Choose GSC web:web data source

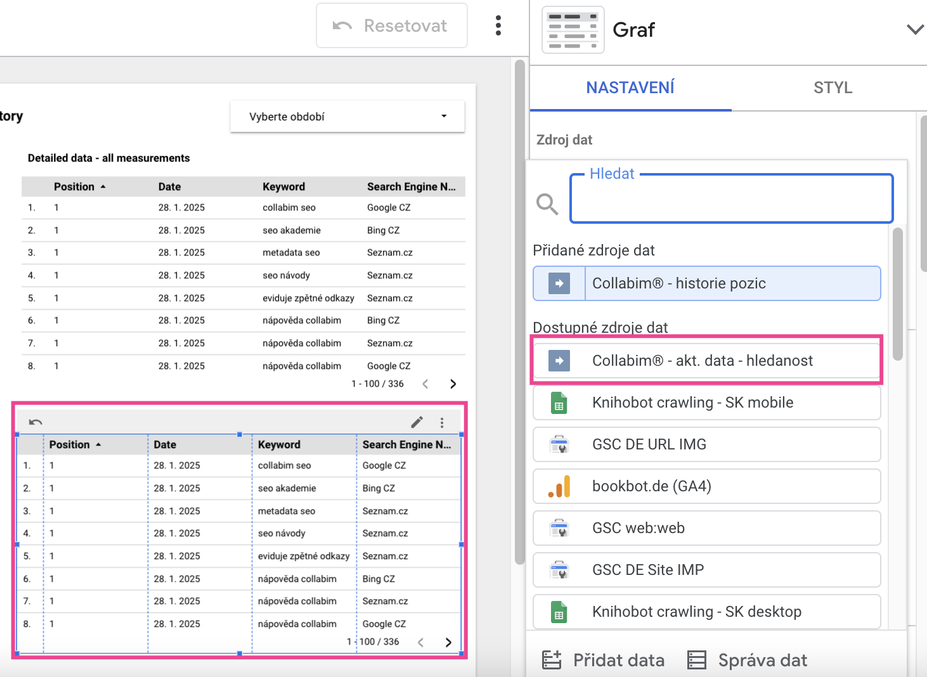[x=707, y=528]
